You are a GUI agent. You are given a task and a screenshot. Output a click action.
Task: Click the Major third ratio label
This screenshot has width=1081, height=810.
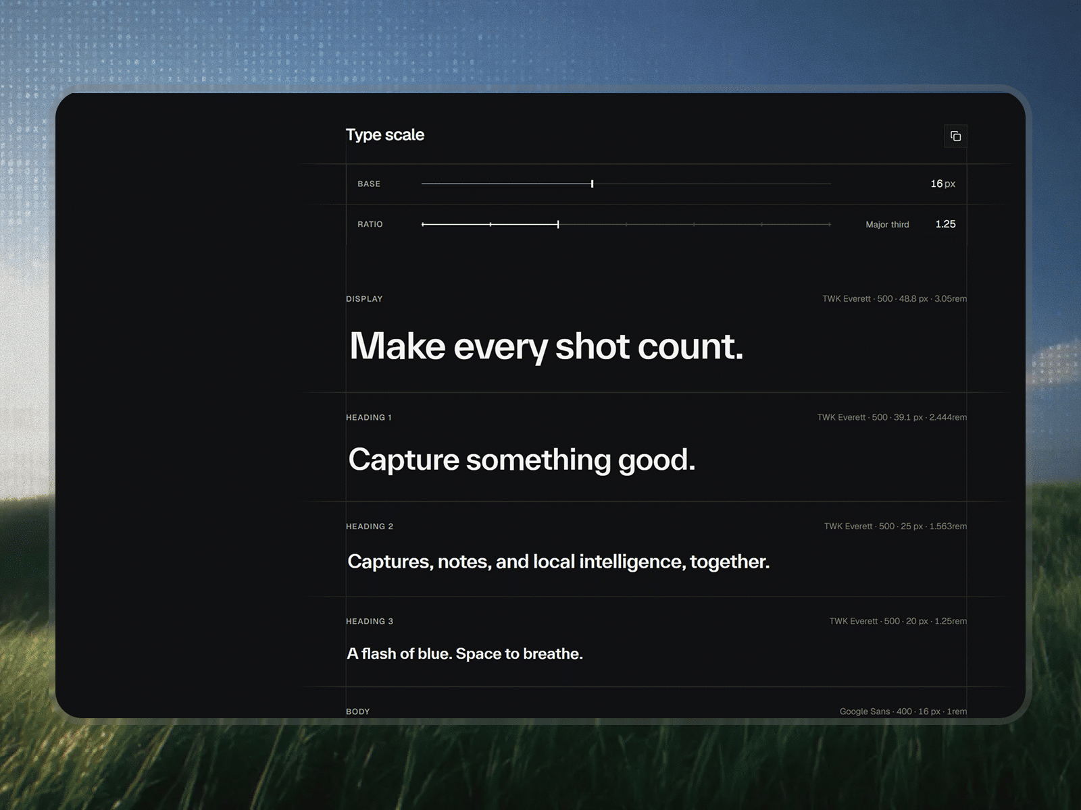point(887,224)
